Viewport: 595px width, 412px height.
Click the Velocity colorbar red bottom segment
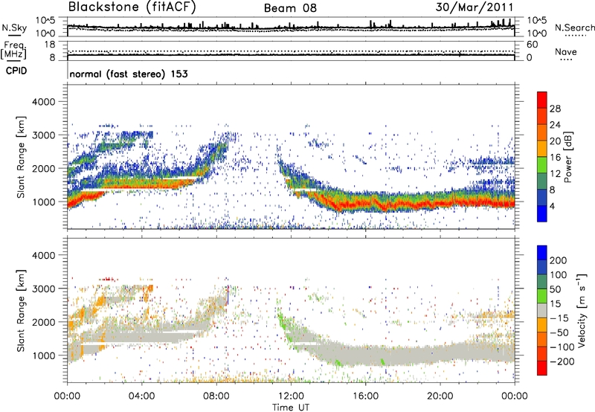[x=542, y=368]
